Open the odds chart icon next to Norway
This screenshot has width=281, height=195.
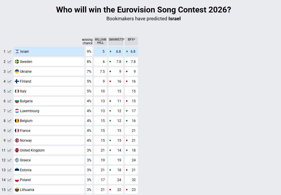(9, 140)
